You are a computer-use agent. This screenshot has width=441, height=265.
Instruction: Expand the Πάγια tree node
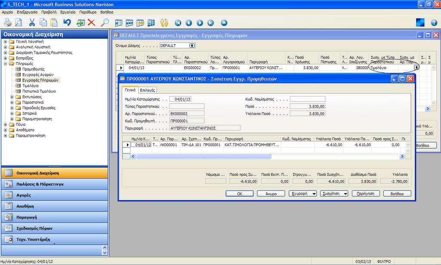pos(5,125)
